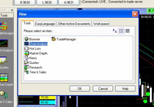Screen dimensions: 154x107
Task: Switch to details view mode
Action: pyautogui.click(x=127, y=31)
